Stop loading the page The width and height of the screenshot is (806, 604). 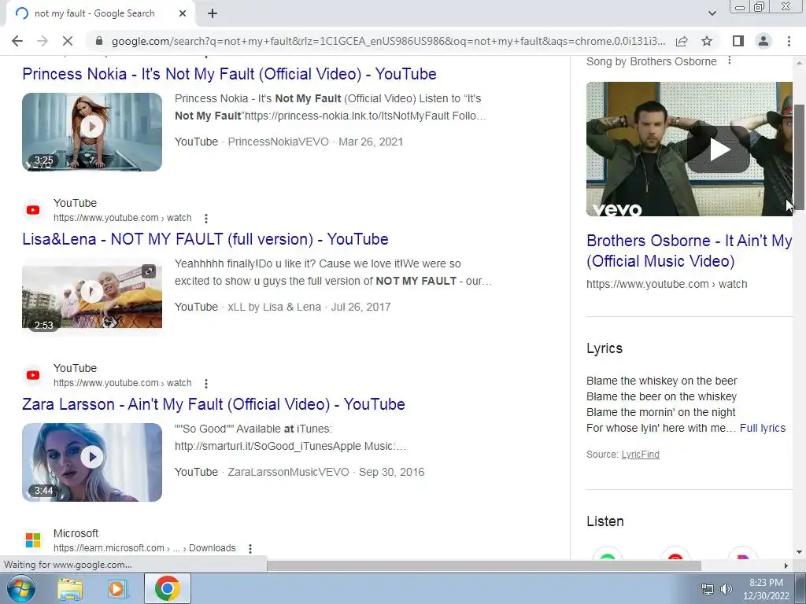point(68,41)
